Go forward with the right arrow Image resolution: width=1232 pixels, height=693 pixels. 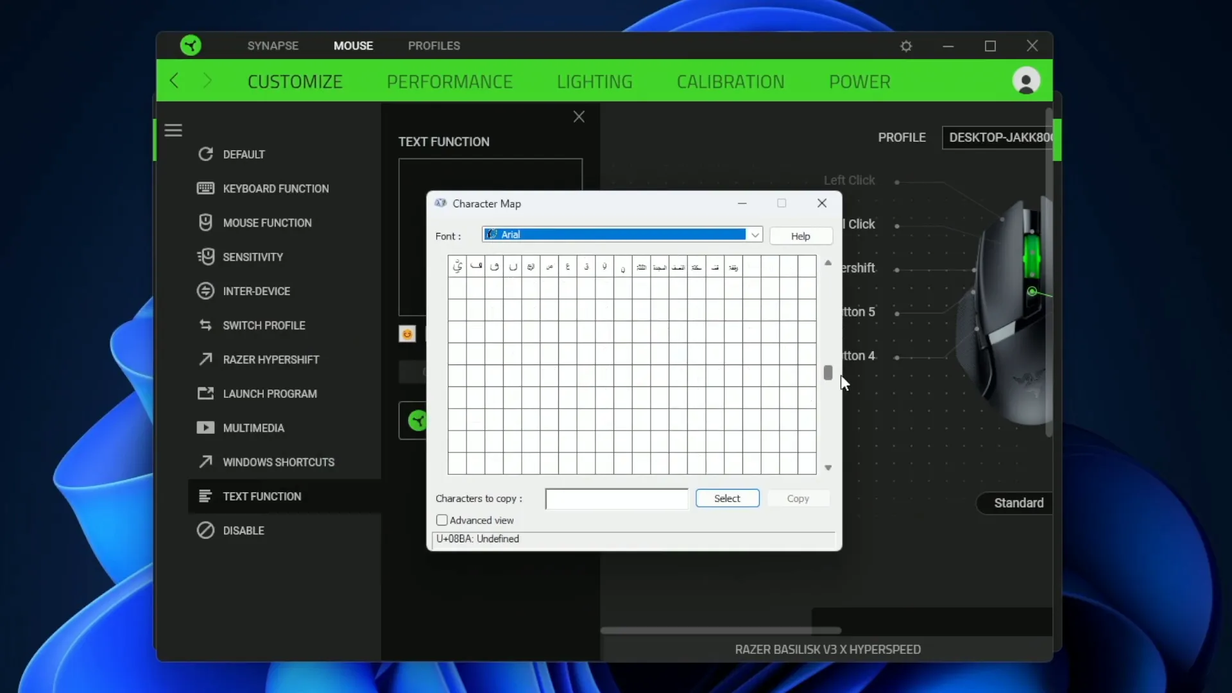click(x=207, y=81)
